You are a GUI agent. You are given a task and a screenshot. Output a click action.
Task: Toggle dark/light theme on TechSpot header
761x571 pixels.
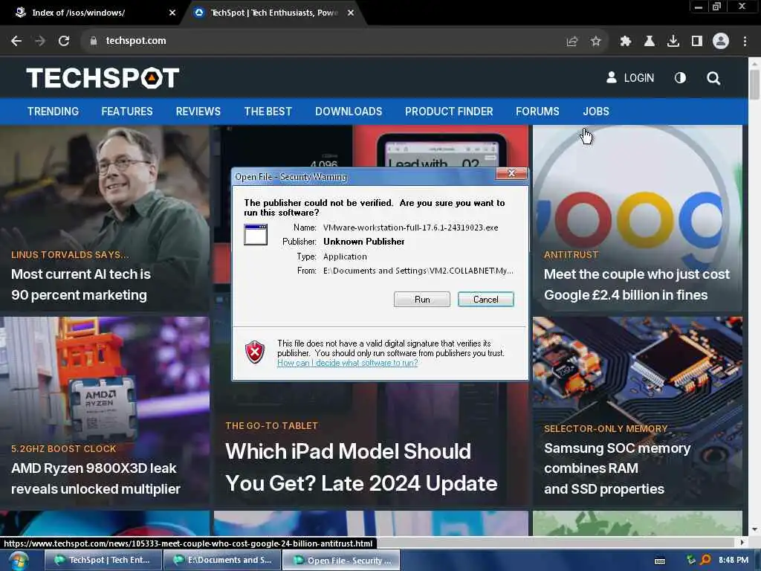(x=680, y=78)
